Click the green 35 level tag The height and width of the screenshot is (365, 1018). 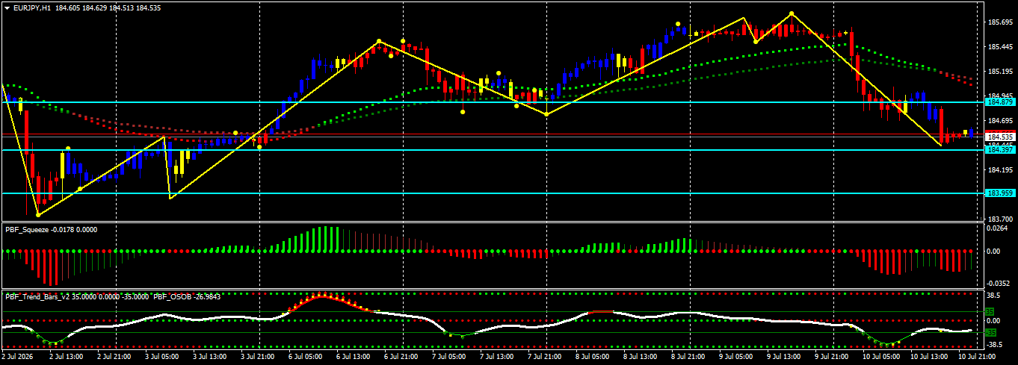tap(990, 311)
